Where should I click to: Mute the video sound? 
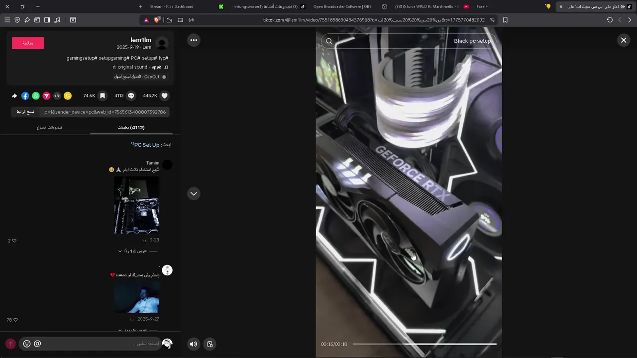[194, 344]
